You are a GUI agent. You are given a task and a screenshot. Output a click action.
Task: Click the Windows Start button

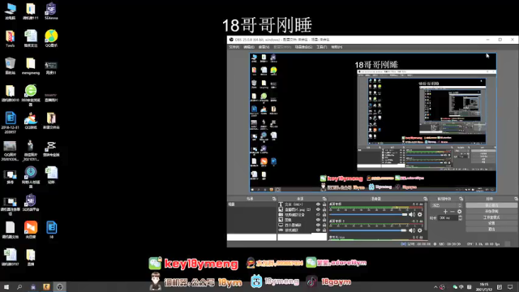point(6,286)
